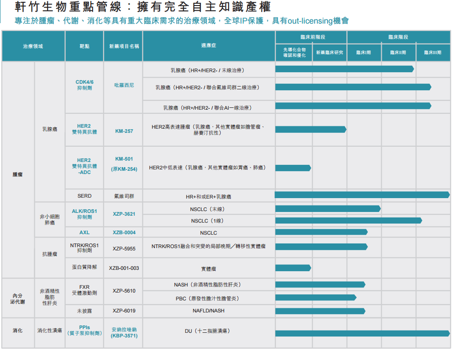Click the HR+和或ER+乳腺癌 indication
The height and width of the screenshot is (349, 452).
[208, 197]
